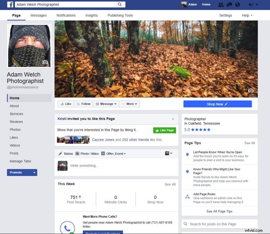270x234 pixels.
Task: Click the Add Page Roles tip icon
Action: [187, 197]
